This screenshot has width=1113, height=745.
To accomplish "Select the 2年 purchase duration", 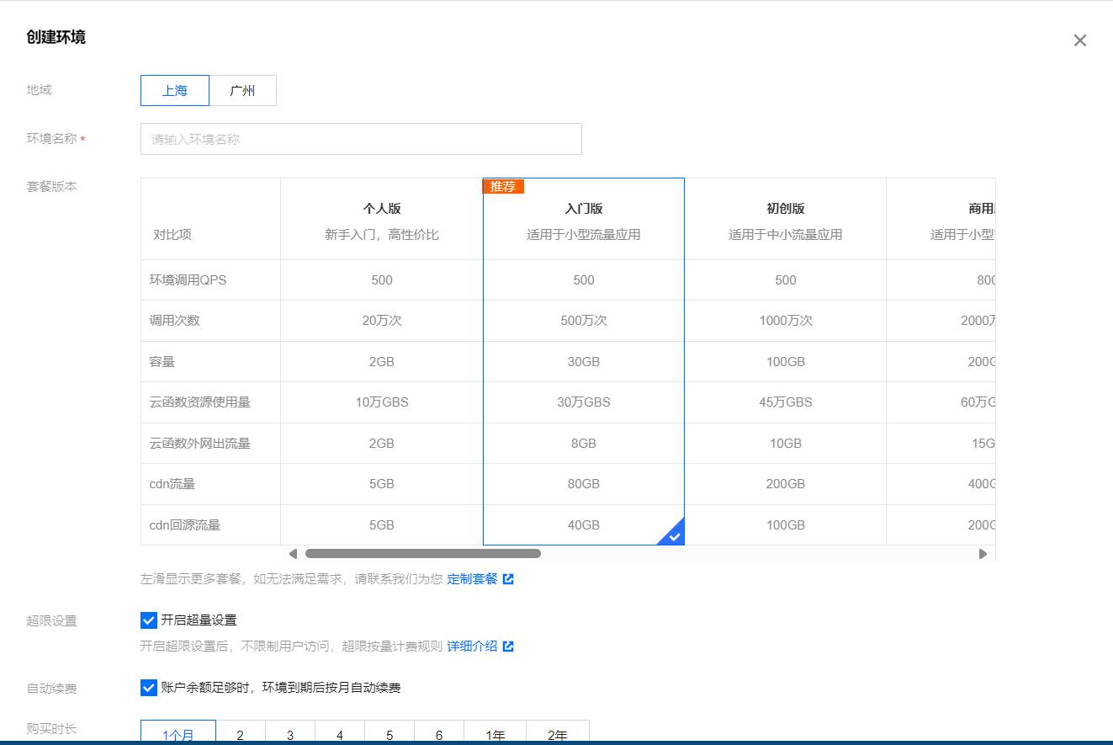I will (558, 732).
